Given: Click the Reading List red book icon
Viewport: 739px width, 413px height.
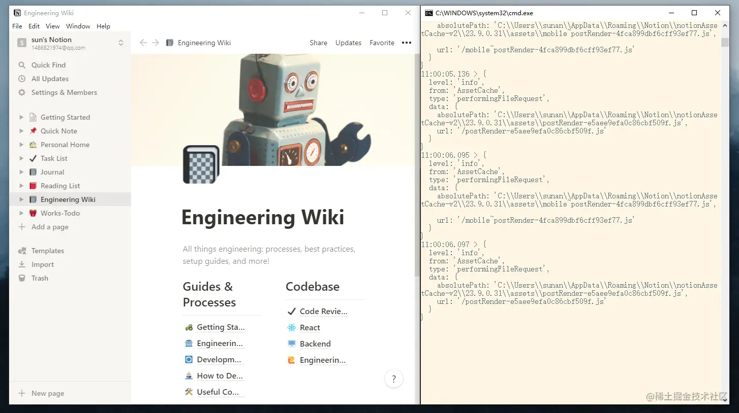Looking at the screenshot, I should (33, 186).
